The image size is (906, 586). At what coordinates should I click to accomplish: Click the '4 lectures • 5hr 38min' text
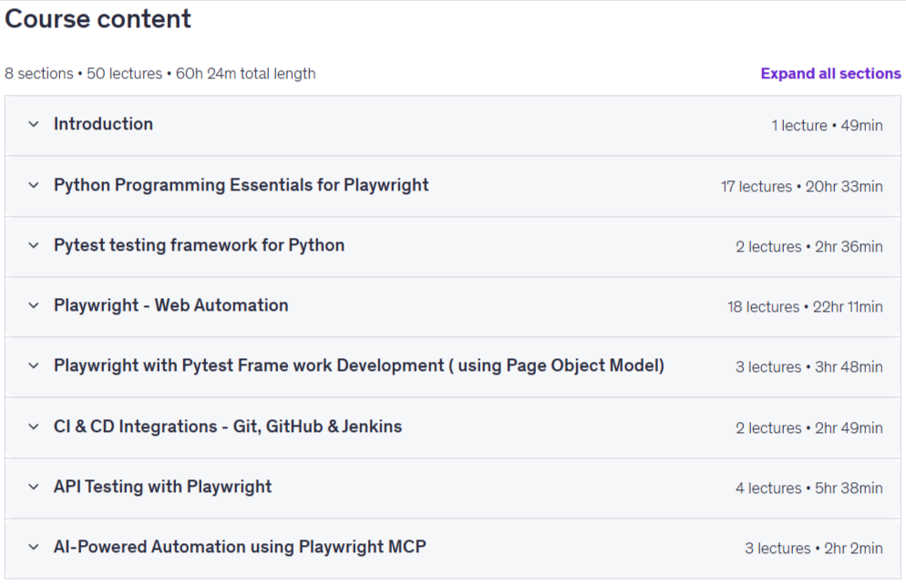809,488
